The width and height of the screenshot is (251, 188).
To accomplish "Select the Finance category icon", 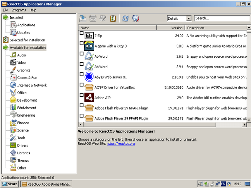I will click(x=13, y=123).
